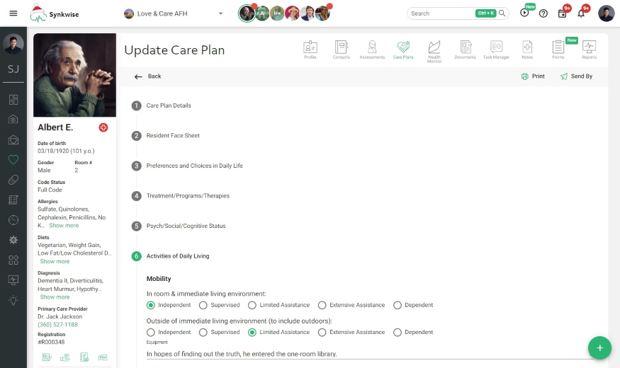The image size is (620, 368).
Task: Click the green floating plus button
Action: click(599, 347)
